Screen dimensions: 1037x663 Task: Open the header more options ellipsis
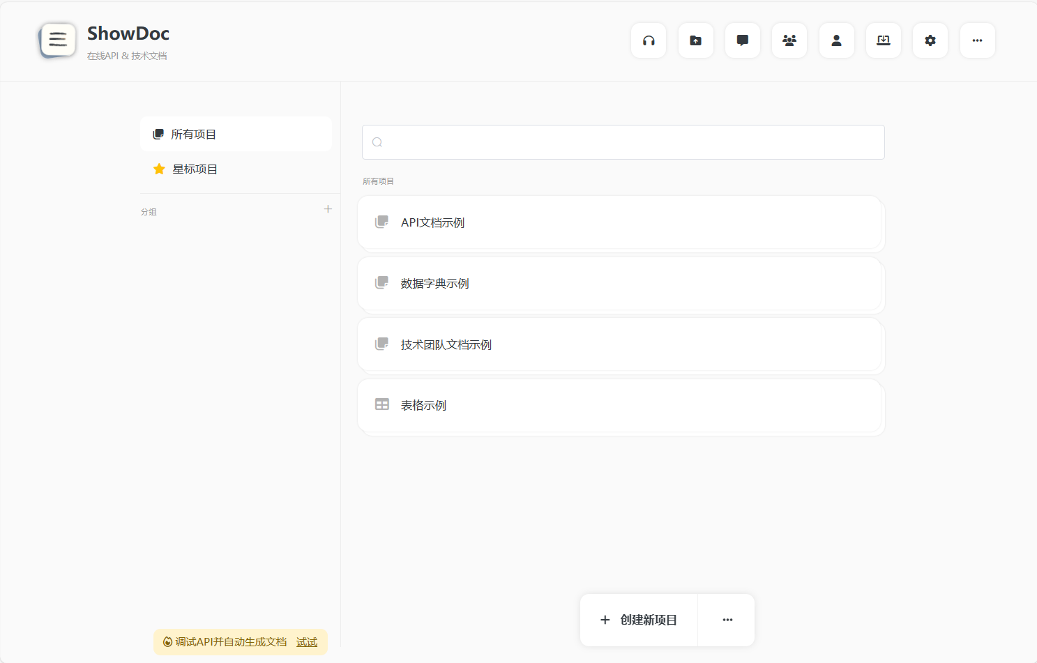click(x=977, y=40)
